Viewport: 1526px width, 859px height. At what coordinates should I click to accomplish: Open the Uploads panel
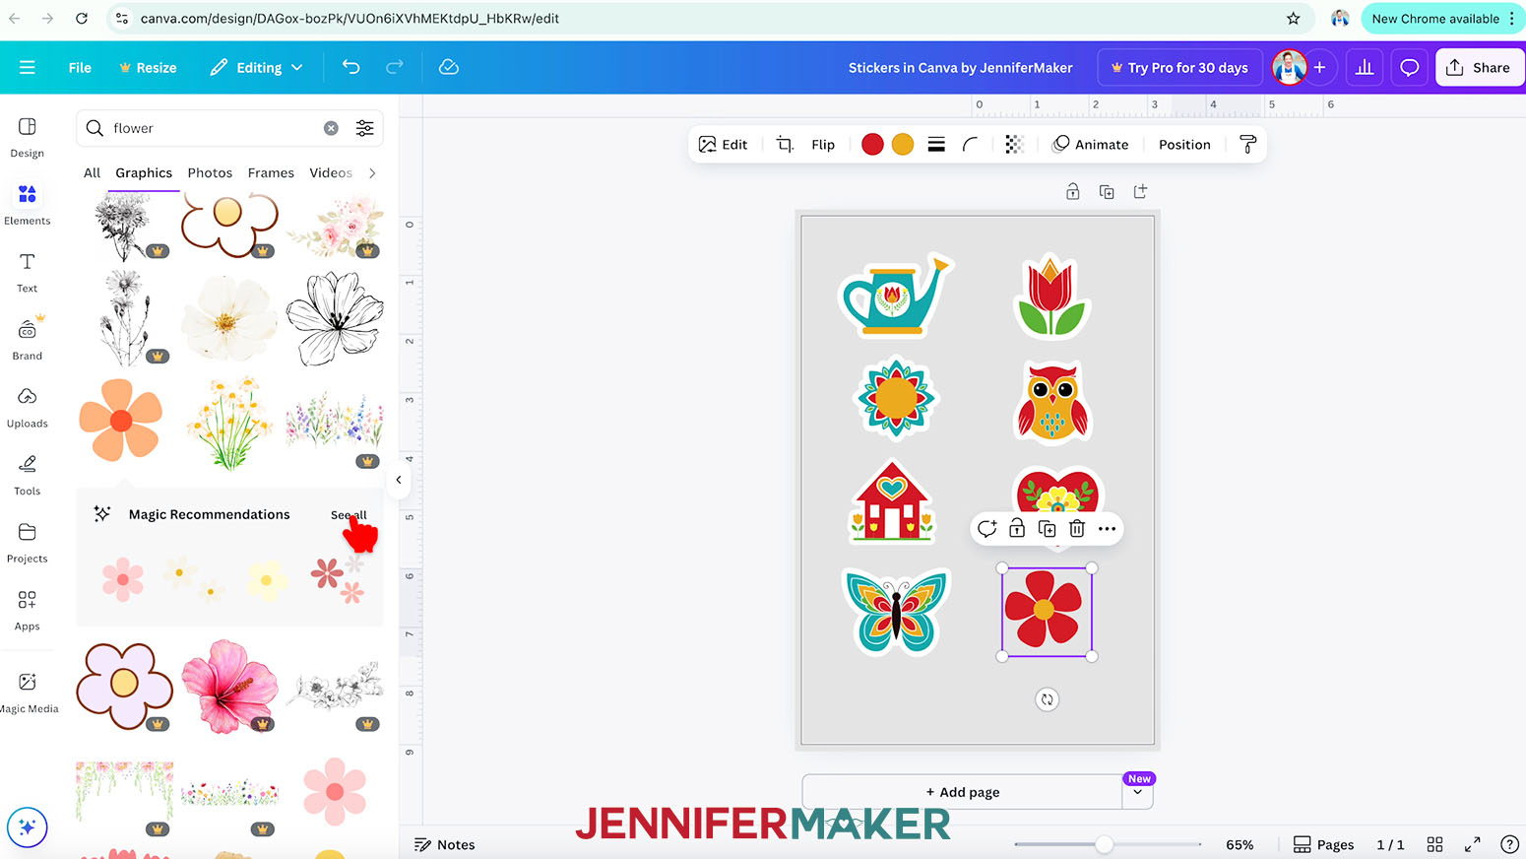click(x=27, y=407)
